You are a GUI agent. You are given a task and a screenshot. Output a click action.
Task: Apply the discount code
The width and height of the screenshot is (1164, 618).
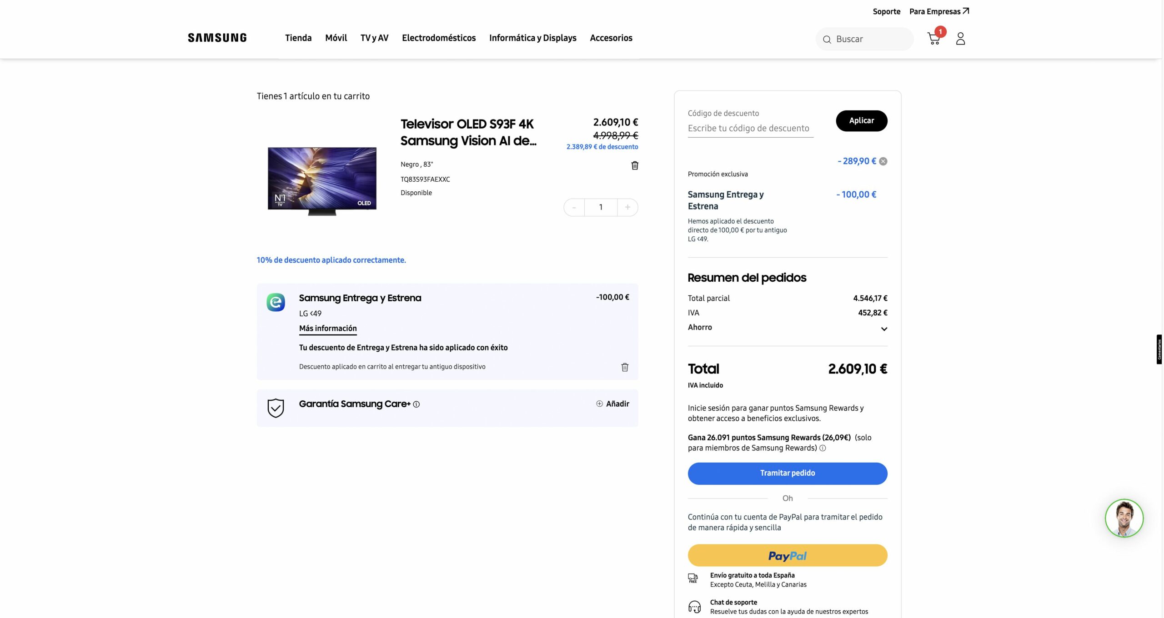(x=861, y=120)
